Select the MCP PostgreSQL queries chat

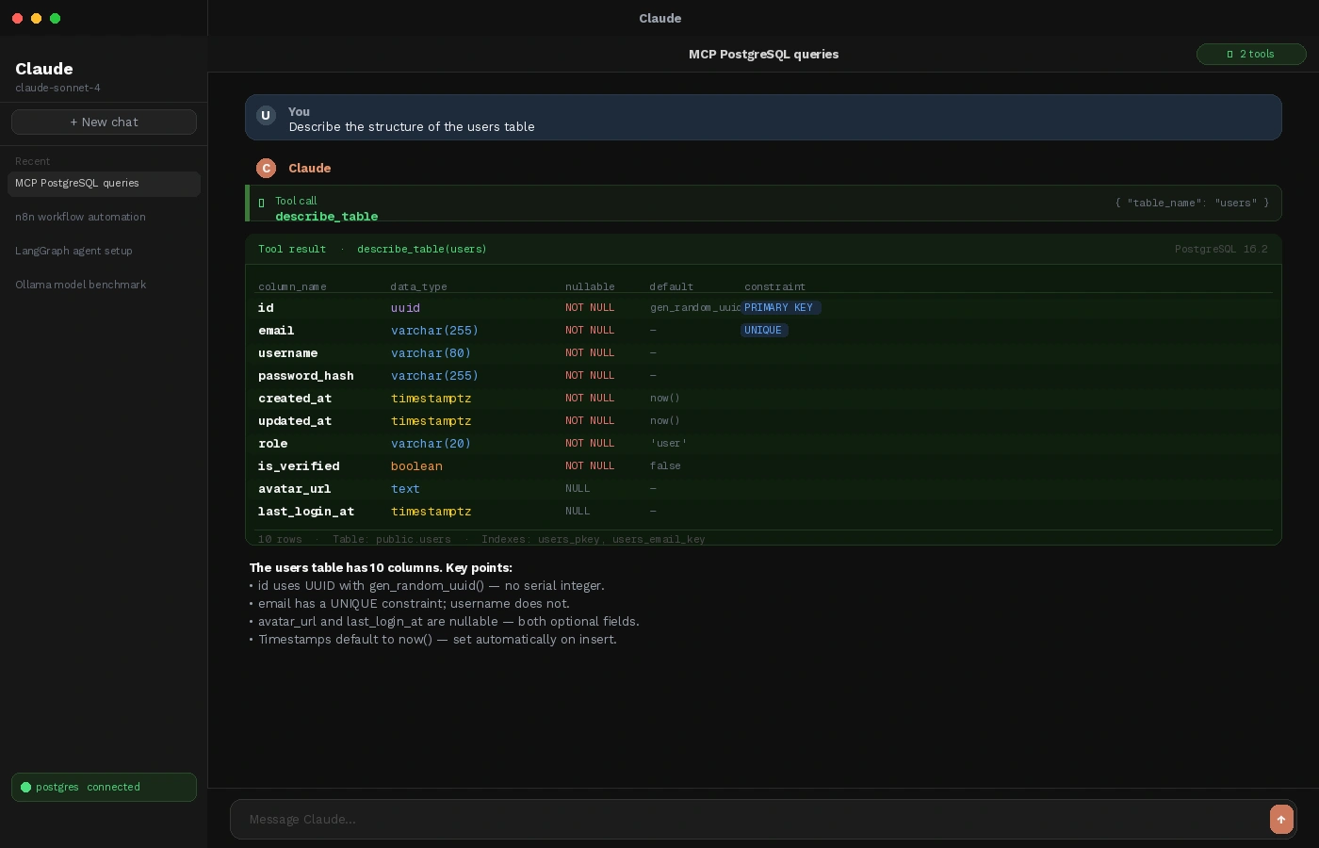tap(77, 183)
